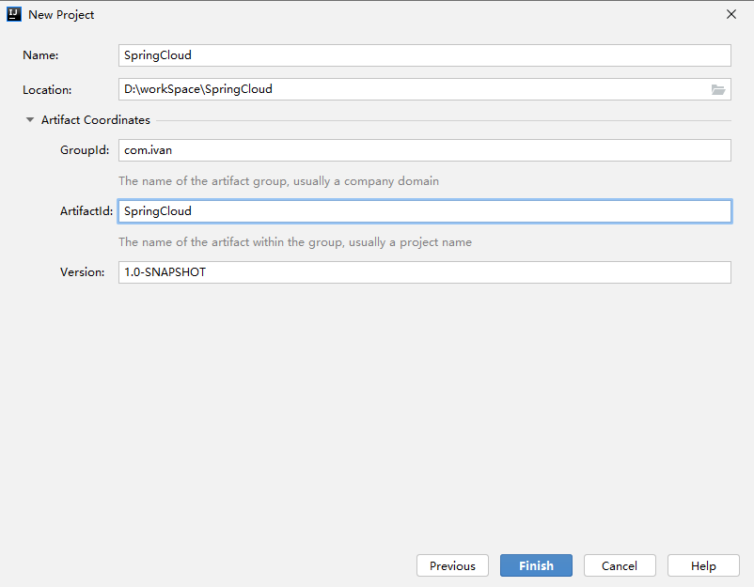
Task: Go back with the Previous button
Action: point(452,565)
